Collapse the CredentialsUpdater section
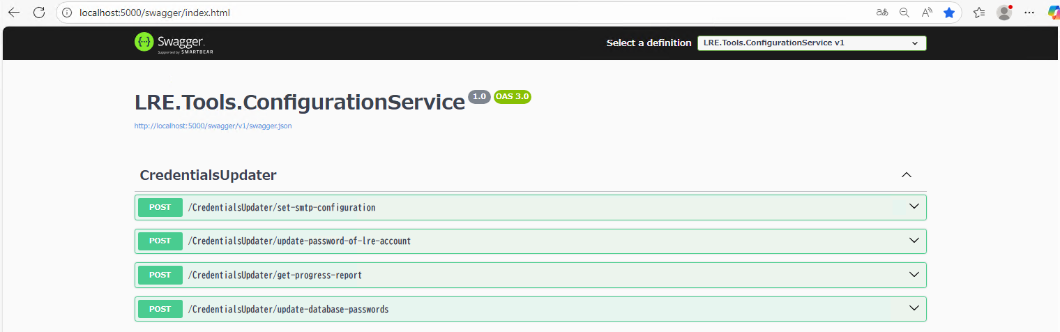 coord(907,175)
